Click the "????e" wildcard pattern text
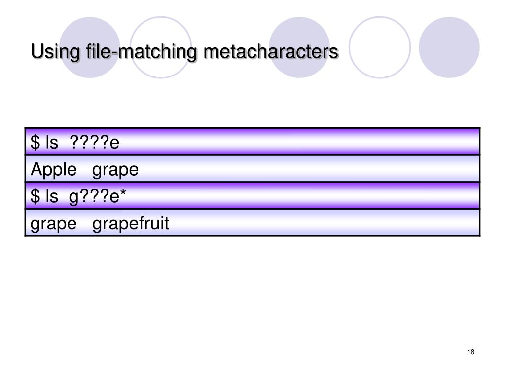 coord(94,142)
